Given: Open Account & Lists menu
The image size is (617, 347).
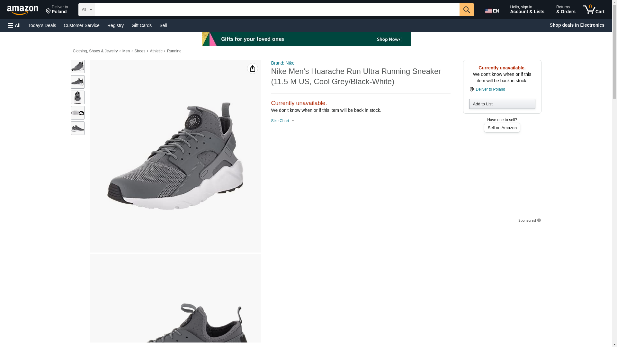Looking at the screenshot, I should pos(527,10).
